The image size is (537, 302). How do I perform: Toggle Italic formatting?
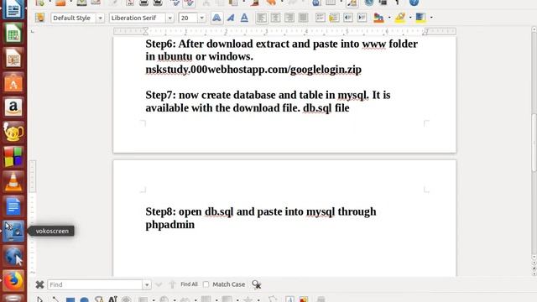(x=231, y=18)
